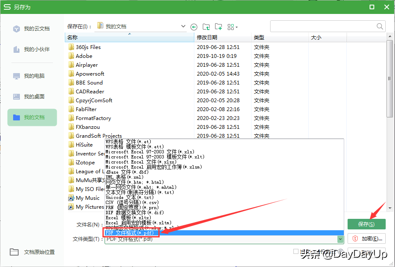Screen dimensions: 395x267
Task: Sort by Name (名称) column header
Action: tap(130, 38)
